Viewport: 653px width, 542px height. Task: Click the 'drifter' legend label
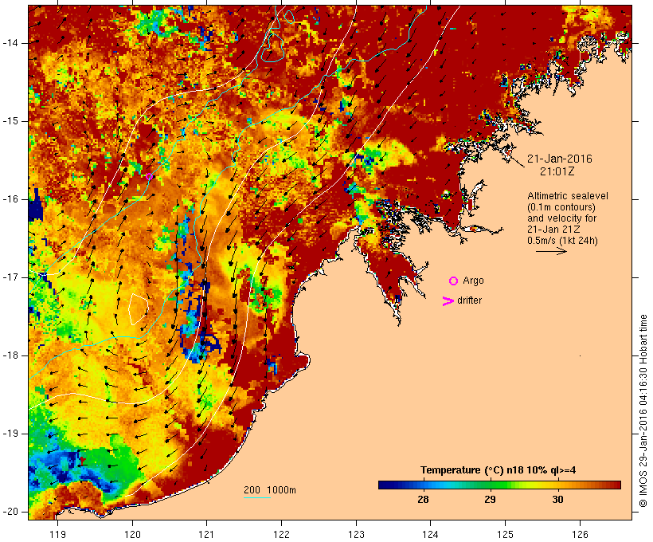point(469,300)
